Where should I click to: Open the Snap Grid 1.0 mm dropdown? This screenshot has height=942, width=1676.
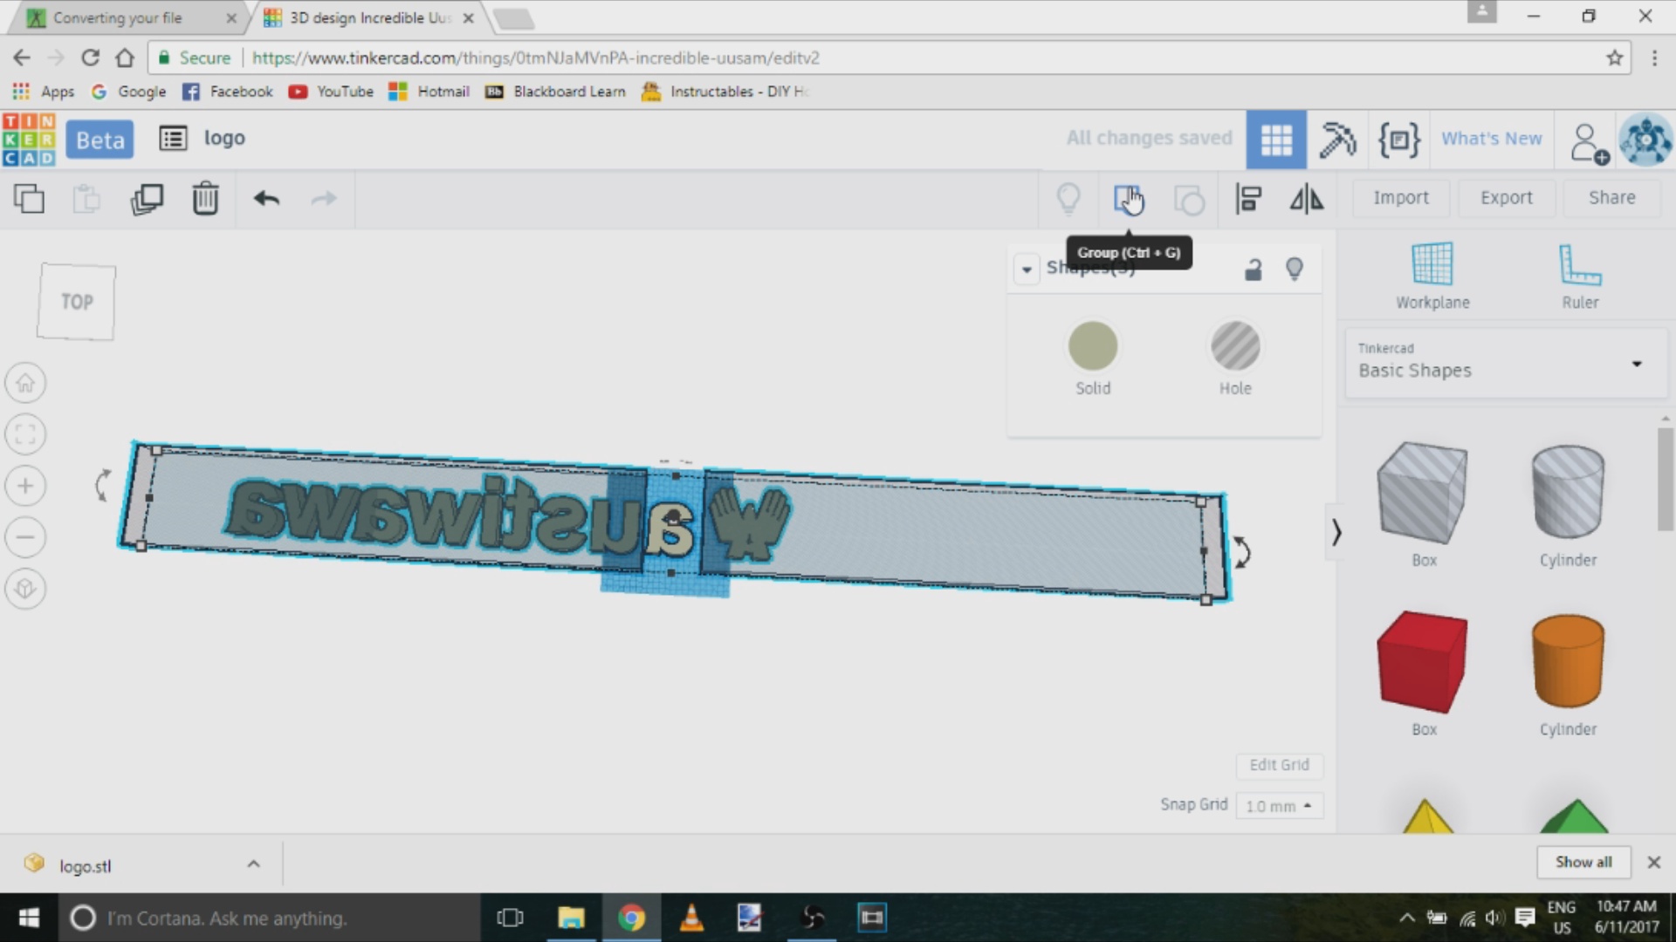pyautogui.click(x=1279, y=806)
